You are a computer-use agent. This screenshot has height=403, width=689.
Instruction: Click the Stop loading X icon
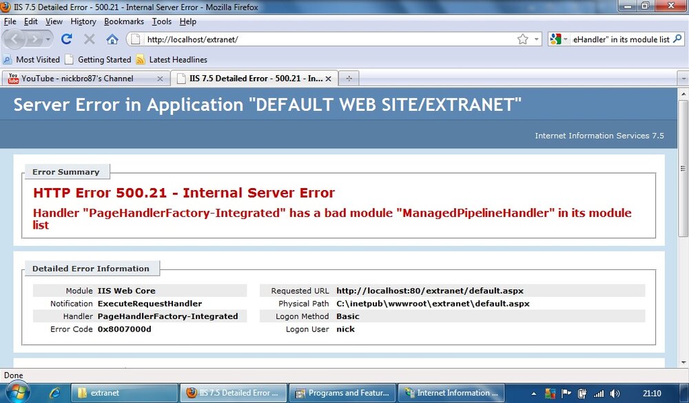[89, 39]
